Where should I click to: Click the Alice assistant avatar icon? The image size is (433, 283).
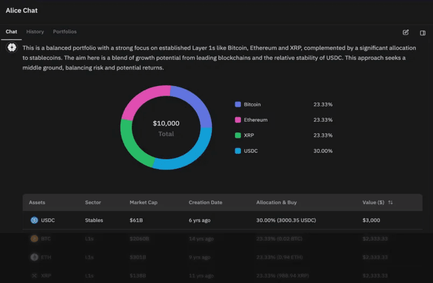(12, 47)
